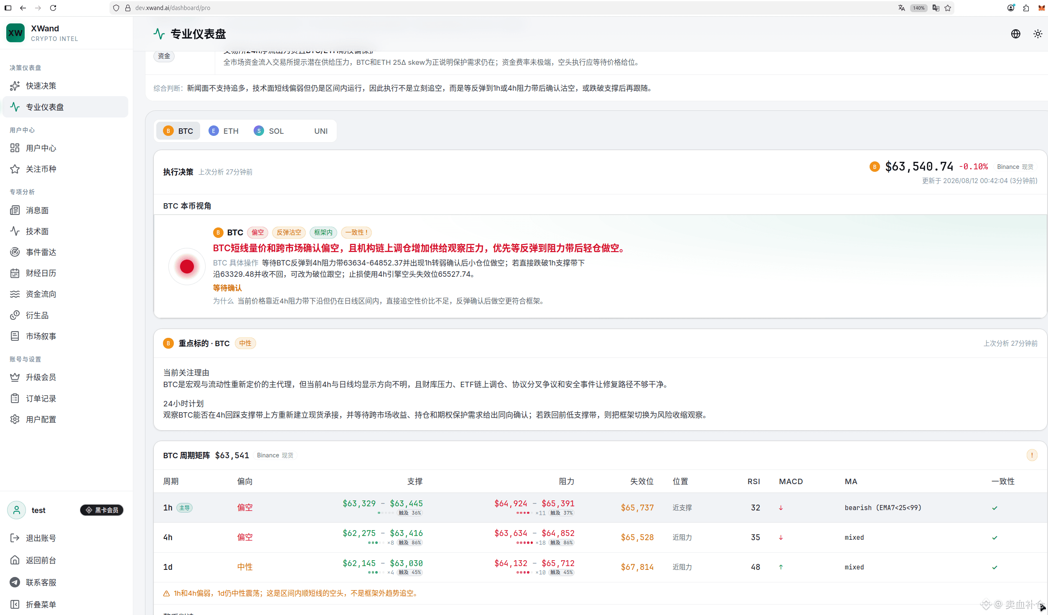The height and width of the screenshot is (615, 1048).
Task: Reload the page with refresh icon
Action: [53, 8]
